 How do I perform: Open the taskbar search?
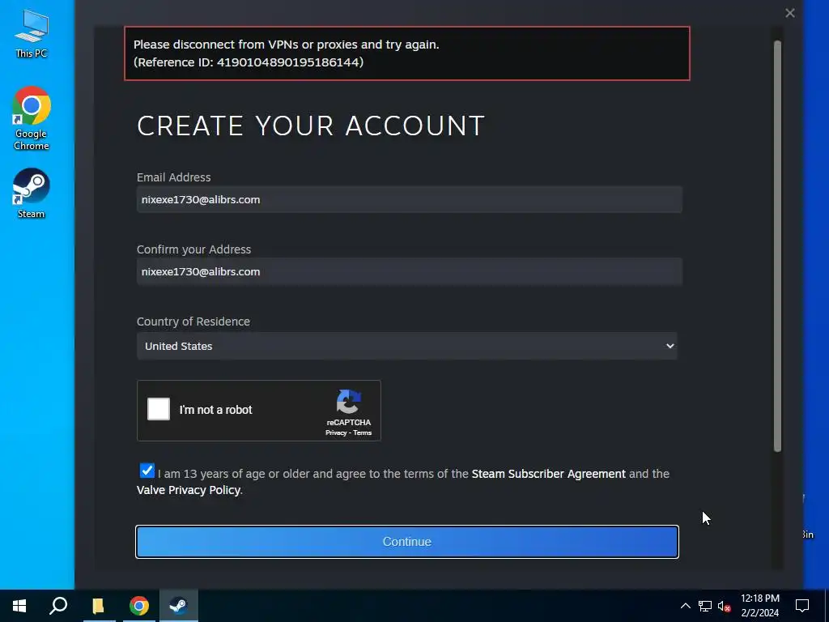tap(58, 606)
